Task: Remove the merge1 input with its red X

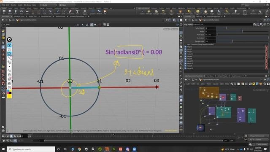Action: (266, 47)
